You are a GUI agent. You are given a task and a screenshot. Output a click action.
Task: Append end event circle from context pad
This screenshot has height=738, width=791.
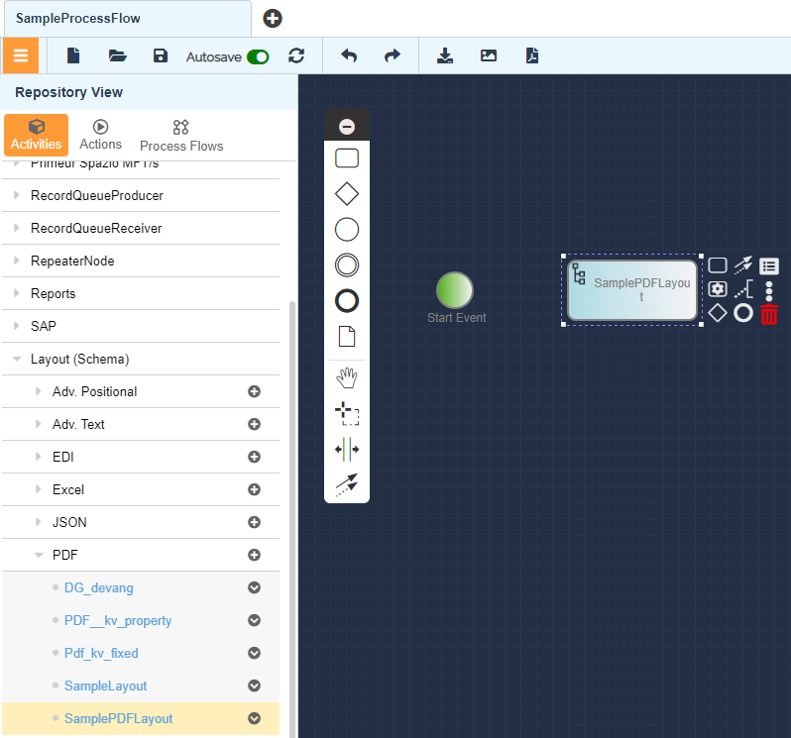pyautogui.click(x=743, y=313)
